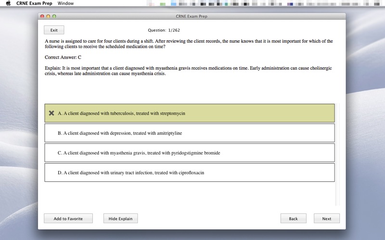Click the explanation paragraph starting with 'Explain:'
Image resolution: width=385 pixels, height=240 pixels.
(x=188, y=71)
